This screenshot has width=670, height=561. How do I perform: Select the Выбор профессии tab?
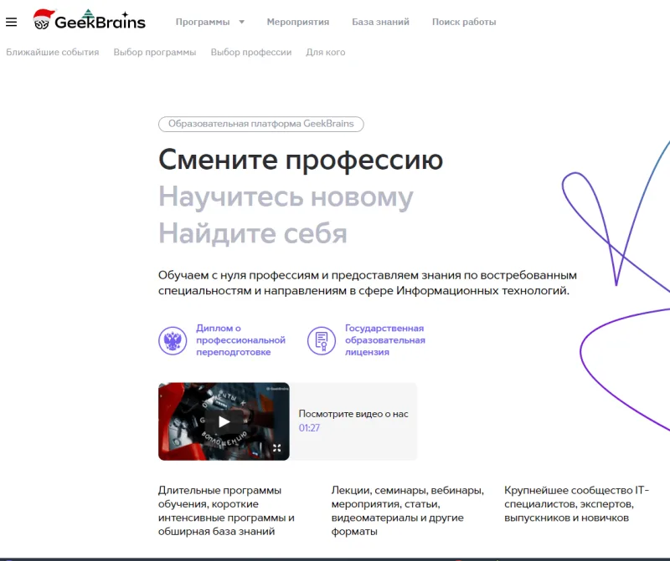250,52
